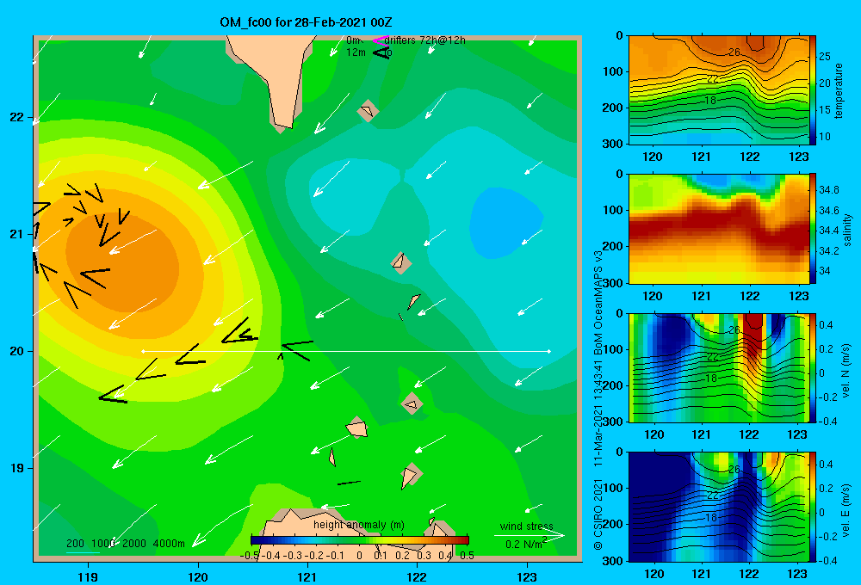Click the vel. N color scale bar
Image resolution: width=861 pixels, height=585 pixels.
point(813,367)
